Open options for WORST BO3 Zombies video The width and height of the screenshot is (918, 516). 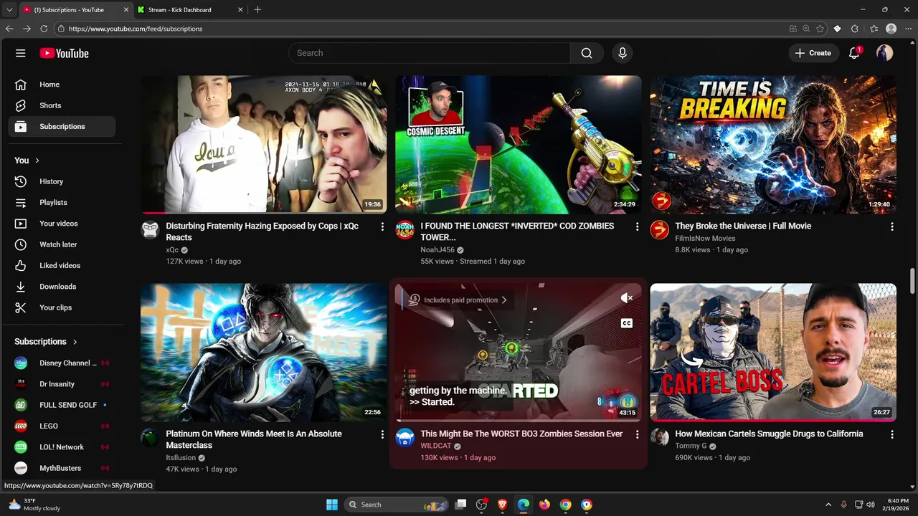[637, 434]
